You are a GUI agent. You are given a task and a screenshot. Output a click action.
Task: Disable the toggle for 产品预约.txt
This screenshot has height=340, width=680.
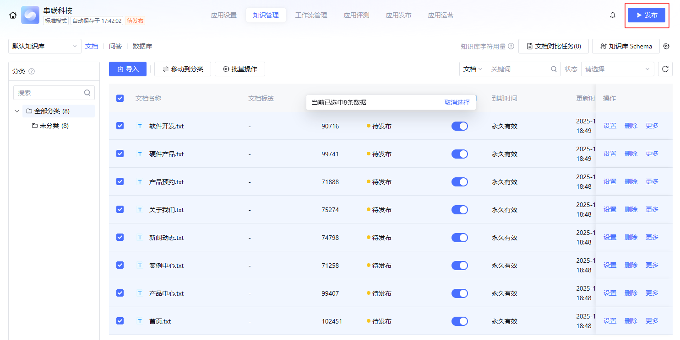point(459,182)
